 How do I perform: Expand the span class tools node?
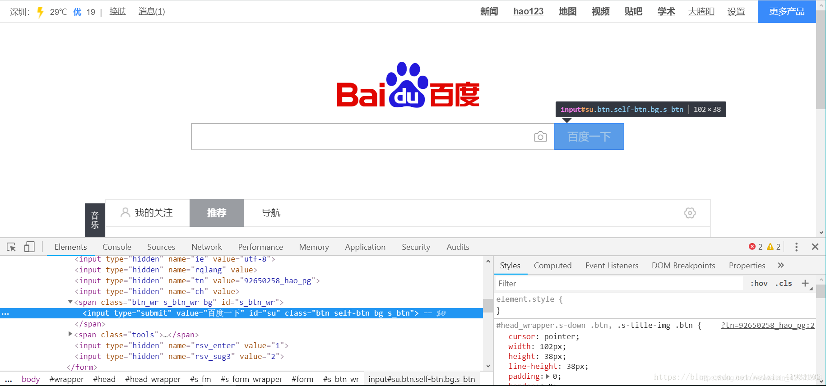tap(70, 334)
